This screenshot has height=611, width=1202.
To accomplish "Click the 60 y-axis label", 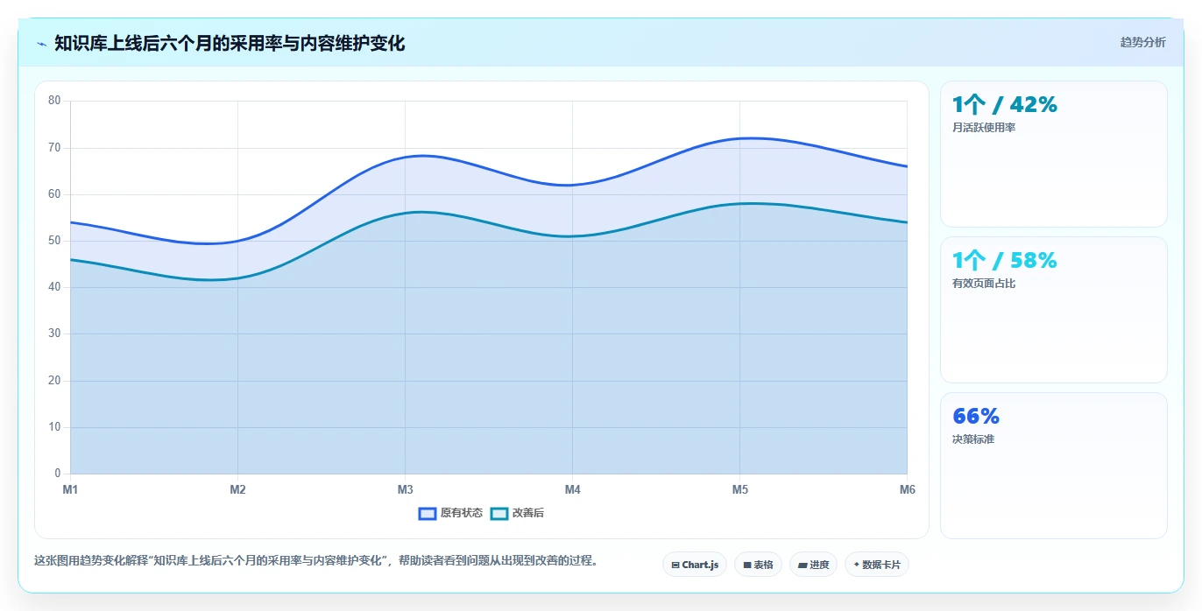I will coord(54,194).
